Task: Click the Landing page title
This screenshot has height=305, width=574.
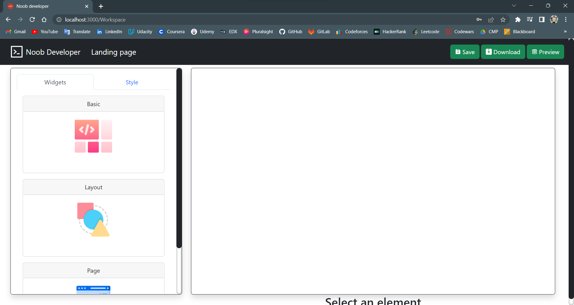Action: tap(114, 52)
